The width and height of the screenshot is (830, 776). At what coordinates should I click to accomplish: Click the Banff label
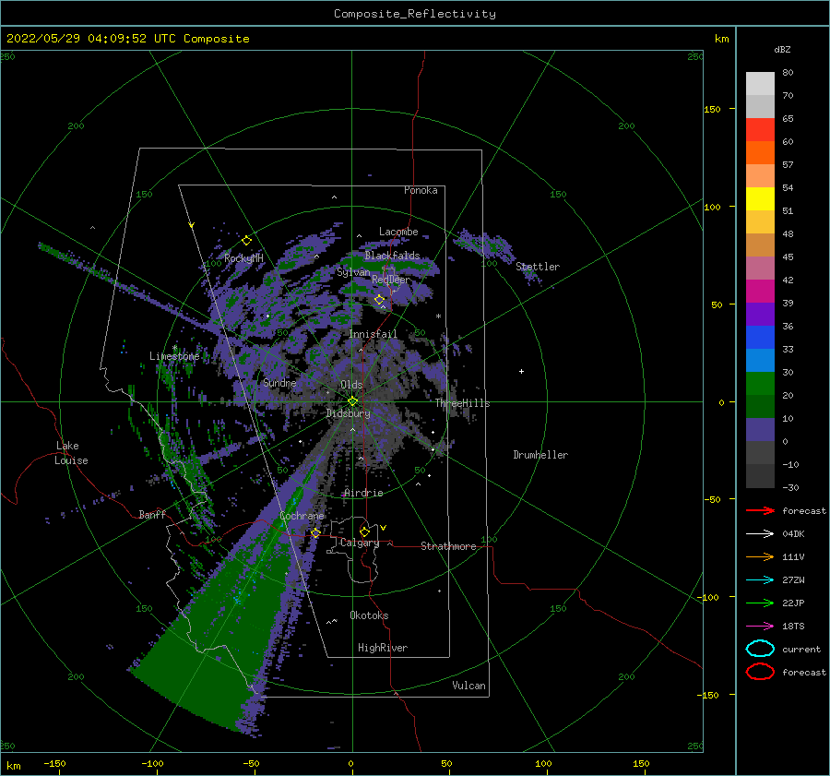[152, 514]
